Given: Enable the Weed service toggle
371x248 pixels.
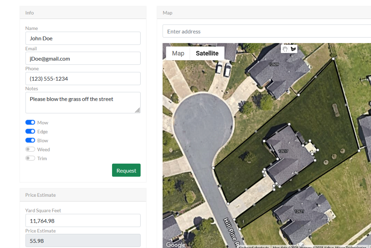Looking at the screenshot, I should (x=30, y=149).
